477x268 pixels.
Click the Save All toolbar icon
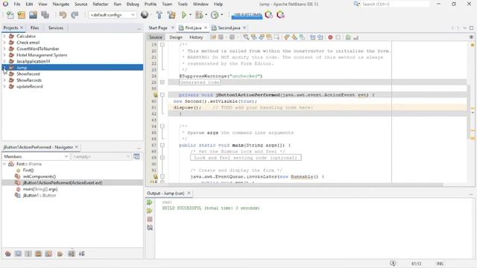pyautogui.click(x=45, y=15)
